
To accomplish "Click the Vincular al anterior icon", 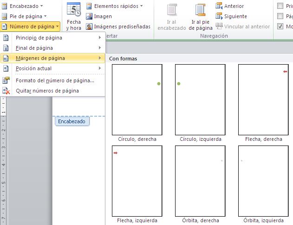I will point(219,26).
